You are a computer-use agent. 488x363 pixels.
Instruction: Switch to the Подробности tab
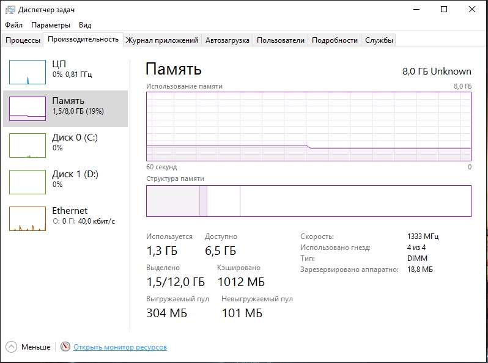pos(334,40)
